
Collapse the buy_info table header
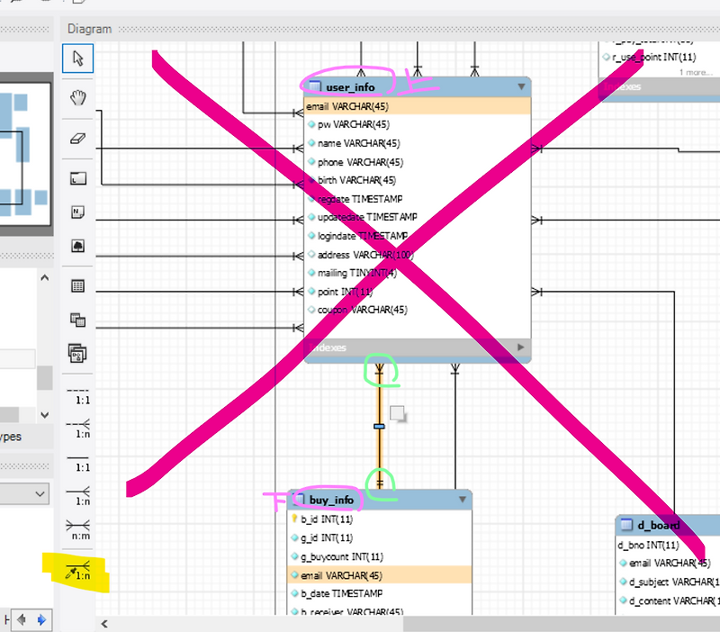click(x=462, y=499)
